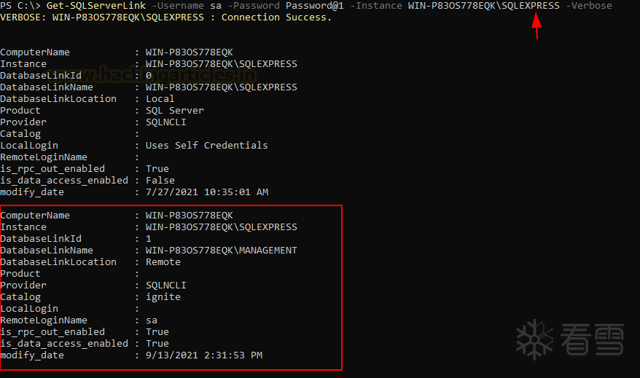The width and height of the screenshot is (640, 378).
Task: Select the sa RemoteLoginName value
Action: point(152,320)
